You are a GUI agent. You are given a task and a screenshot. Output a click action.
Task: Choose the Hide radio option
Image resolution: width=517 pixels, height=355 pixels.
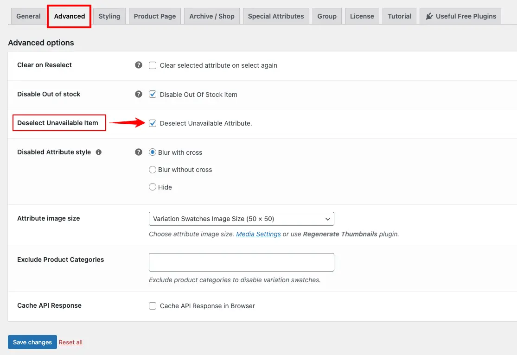[153, 187]
